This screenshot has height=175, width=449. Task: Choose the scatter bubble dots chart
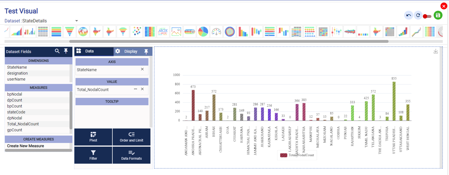pyautogui.click(x=136, y=32)
